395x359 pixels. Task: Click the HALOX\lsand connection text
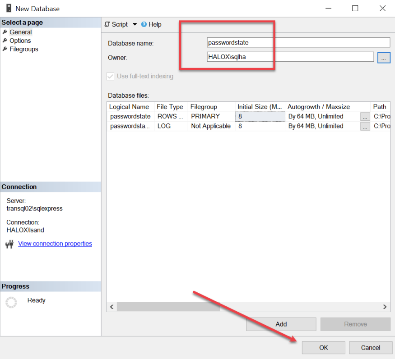click(25, 230)
